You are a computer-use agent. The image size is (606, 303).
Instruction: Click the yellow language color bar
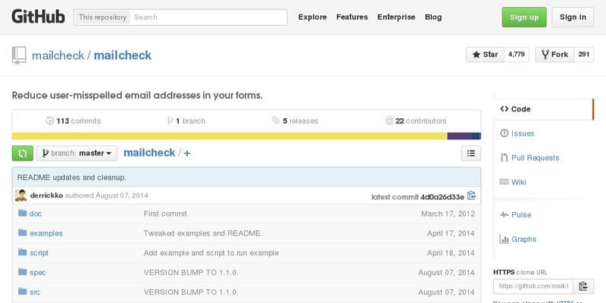coord(227,136)
